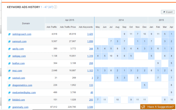Click the Domain column header
The image size is (176, 110).
pyautogui.click(x=26, y=23)
